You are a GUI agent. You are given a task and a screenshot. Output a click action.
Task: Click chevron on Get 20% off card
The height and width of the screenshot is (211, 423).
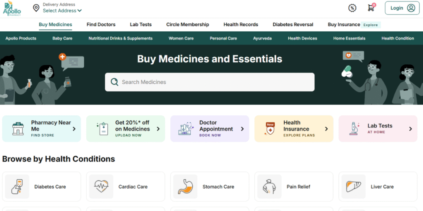158,129
